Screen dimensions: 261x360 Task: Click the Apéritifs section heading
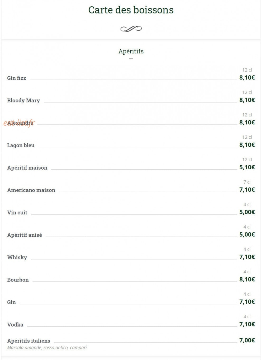pos(131,51)
